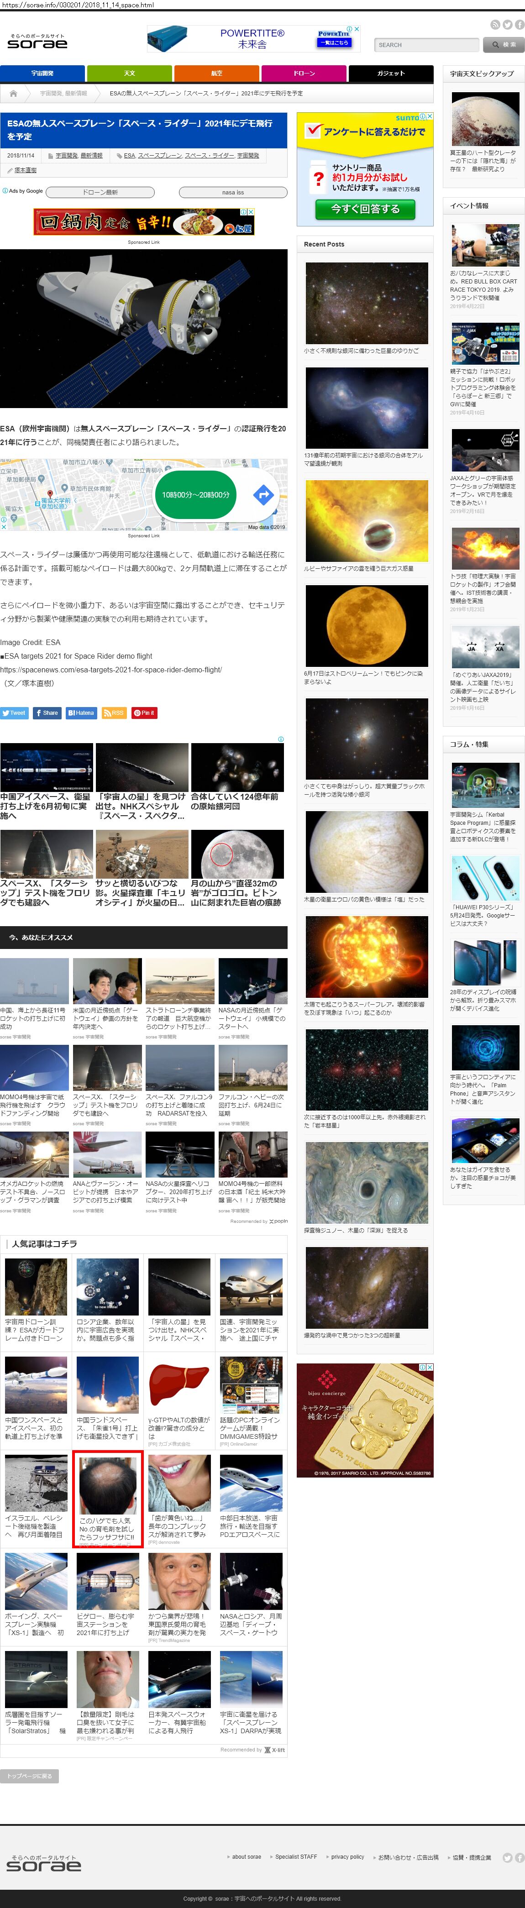Open the 月の山から直径32mの岩 article

coord(238,868)
